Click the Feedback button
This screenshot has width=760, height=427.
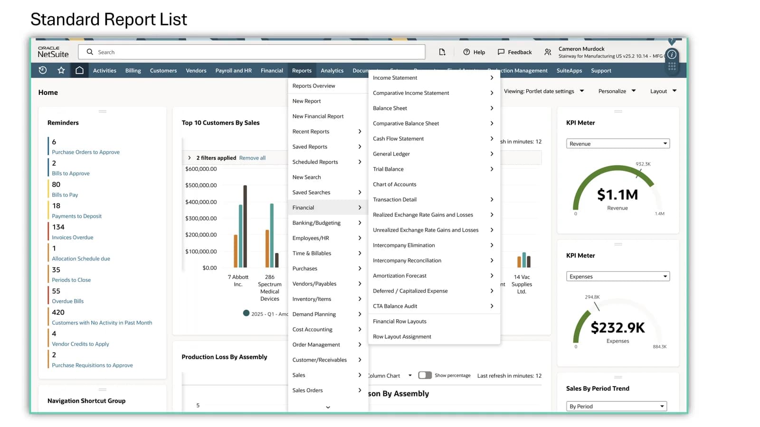[514, 52]
